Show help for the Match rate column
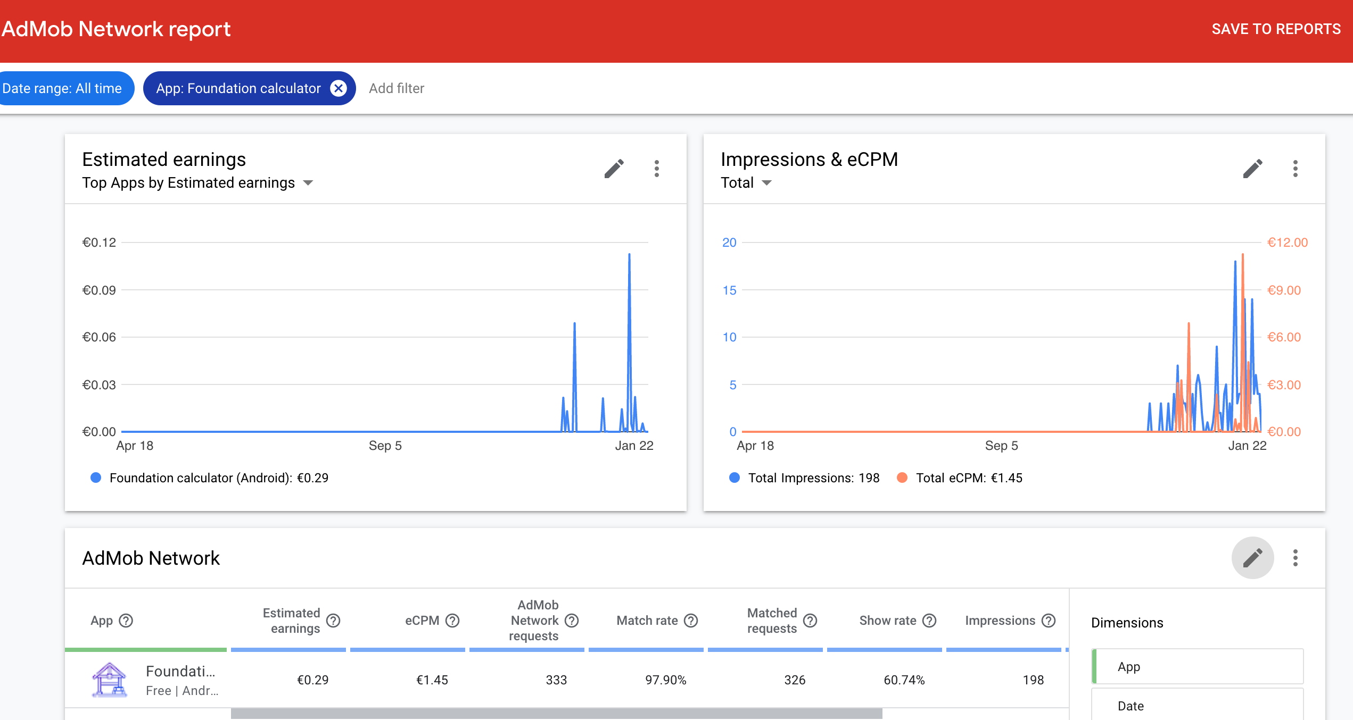 point(691,621)
